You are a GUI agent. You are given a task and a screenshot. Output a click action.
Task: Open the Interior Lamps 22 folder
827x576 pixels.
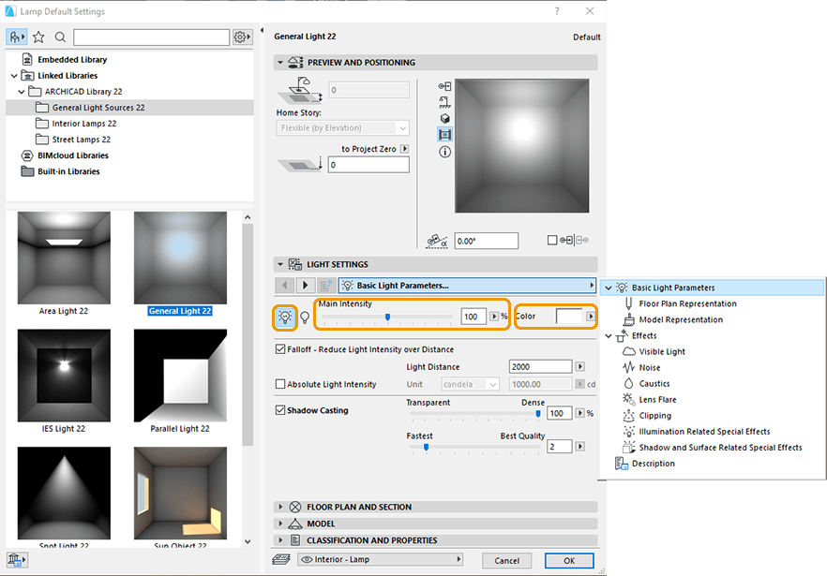[83, 124]
